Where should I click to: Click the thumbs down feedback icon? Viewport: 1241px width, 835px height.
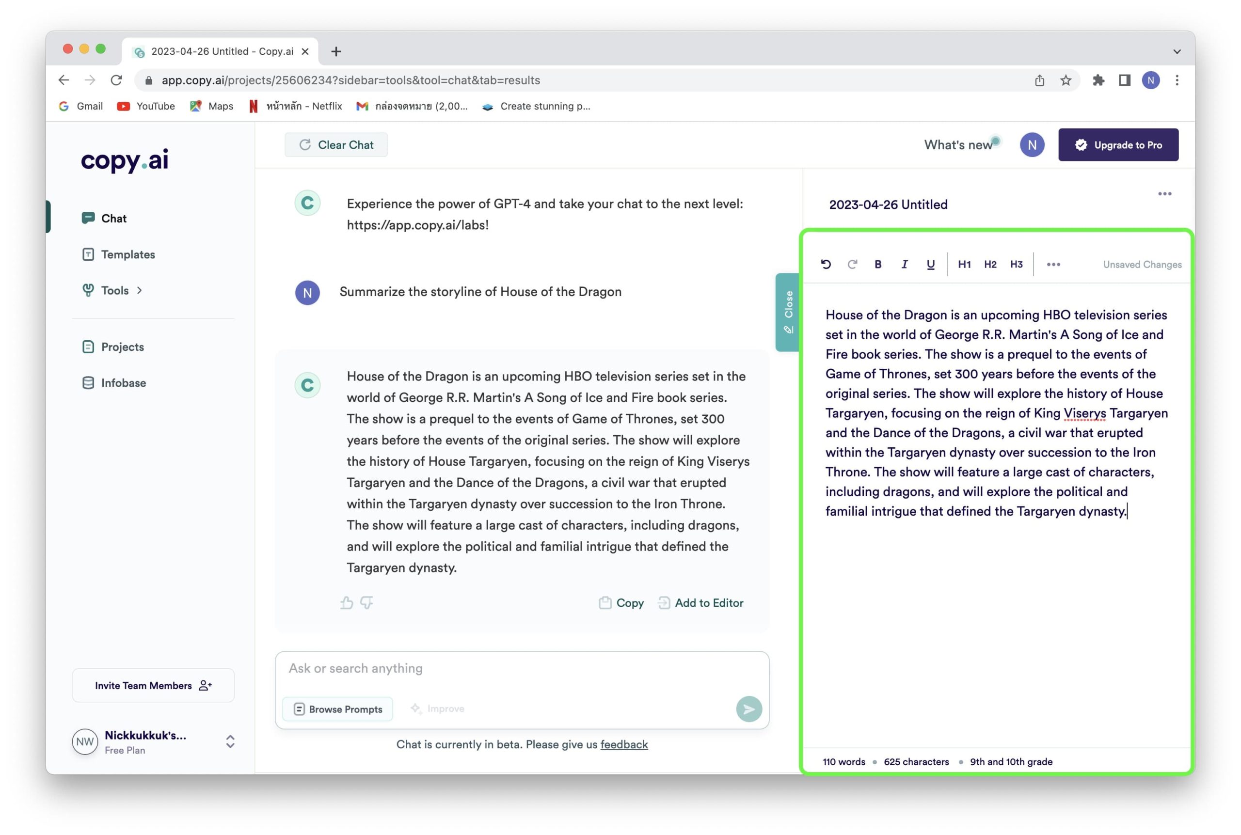click(367, 603)
